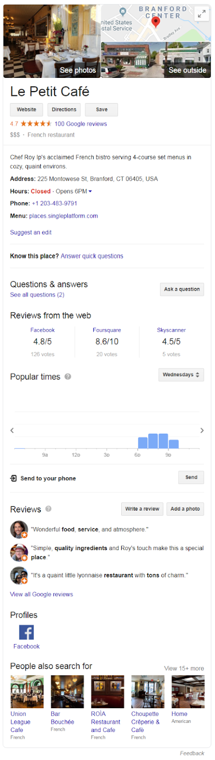The width and height of the screenshot is (215, 760).
Task: Save the place with Save button
Action: point(101,110)
